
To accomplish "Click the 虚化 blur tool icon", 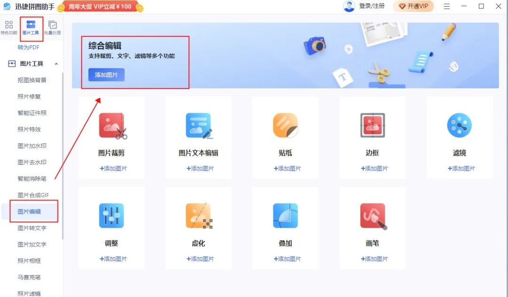I will pos(198,214).
